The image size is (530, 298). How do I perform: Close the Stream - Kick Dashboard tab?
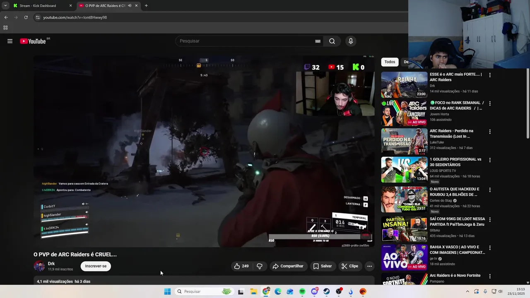[x=70, y=6]
